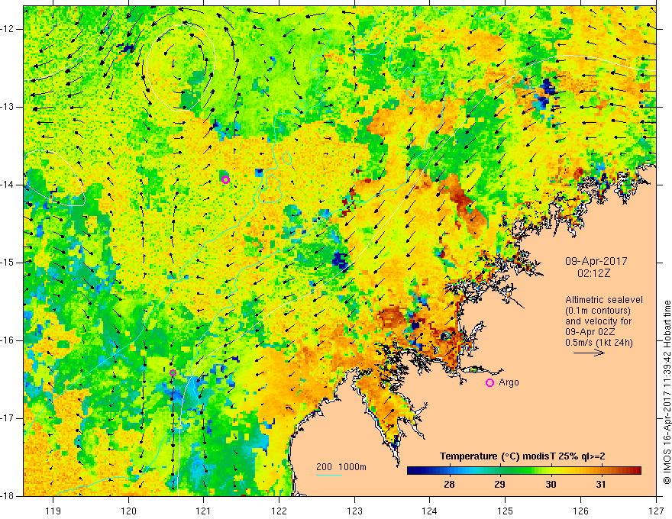Click the Argo float marker near 16.4°S 120.6°E
This screenshot has height=519, width=672.
click(x=173, y=373)
